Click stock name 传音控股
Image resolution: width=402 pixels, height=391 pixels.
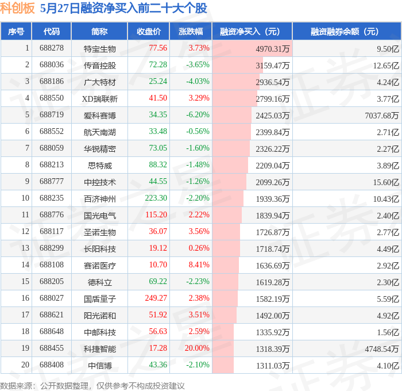point(100,65)
